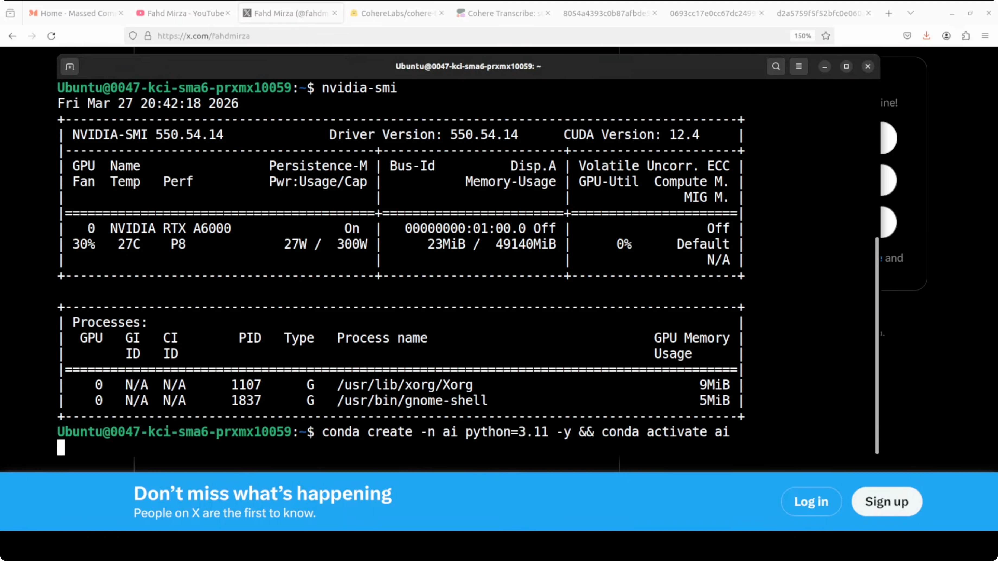This screenshot has height=561, width=998.
Task: Click the Firefox account profile icon
Action: [x=946, y=36]
